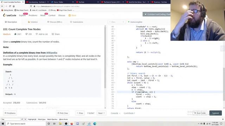The image size is (225, 126).
Task: Click find next arrow
Action: point(25,119)
